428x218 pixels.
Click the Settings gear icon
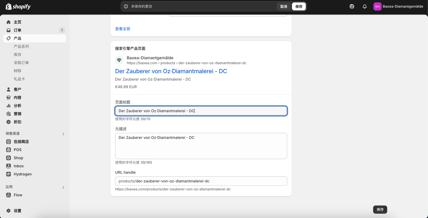8,211
